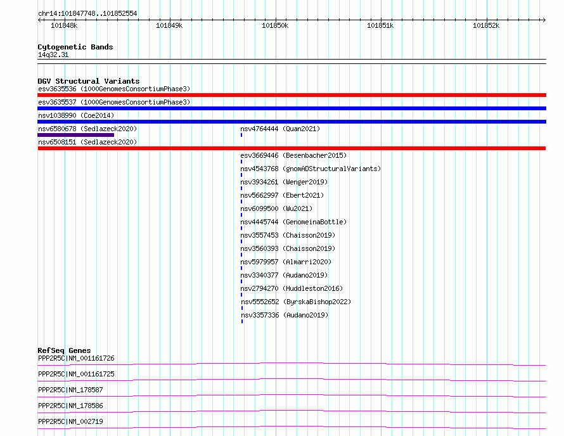Open nsv3357336 (Audano2019) label
This screenshot has width=564, height=436.
pyautogui.click(x=285, y=315)
